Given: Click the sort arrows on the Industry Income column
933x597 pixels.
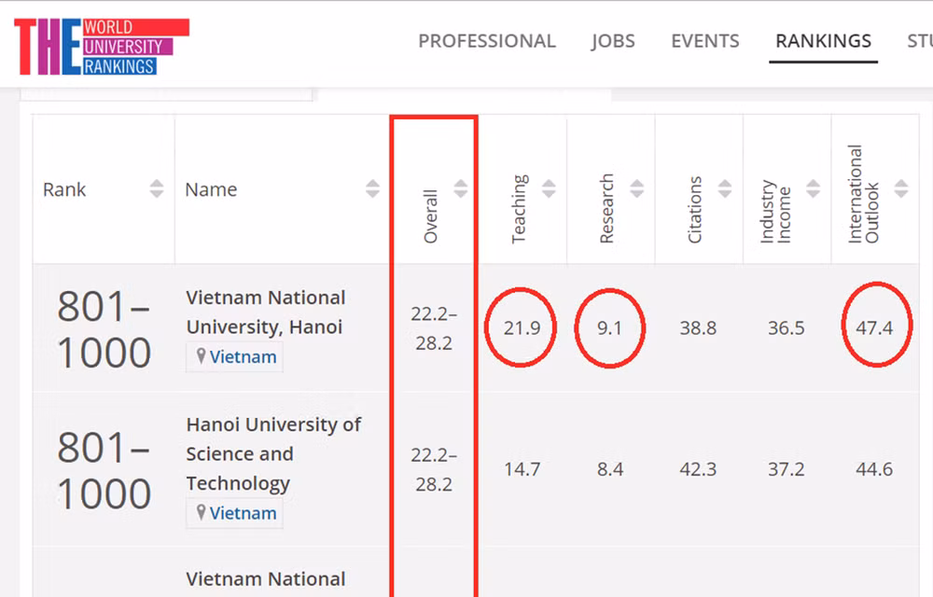Looking at the screenshot, I should pyautogui.click(x=814, y=187).
